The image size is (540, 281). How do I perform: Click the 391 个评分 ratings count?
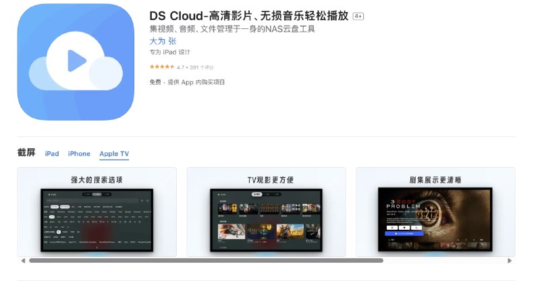click(x=201, y=67)
